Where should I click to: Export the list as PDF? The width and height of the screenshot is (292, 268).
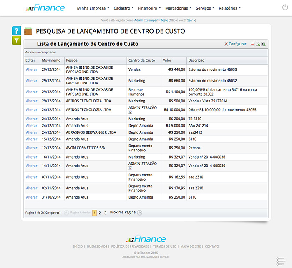(x=252, y=44)
